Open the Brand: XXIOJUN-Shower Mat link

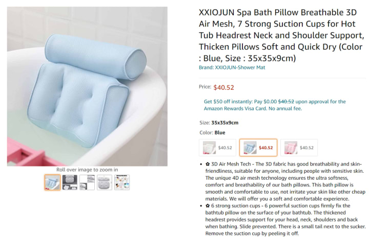[232, 67]
